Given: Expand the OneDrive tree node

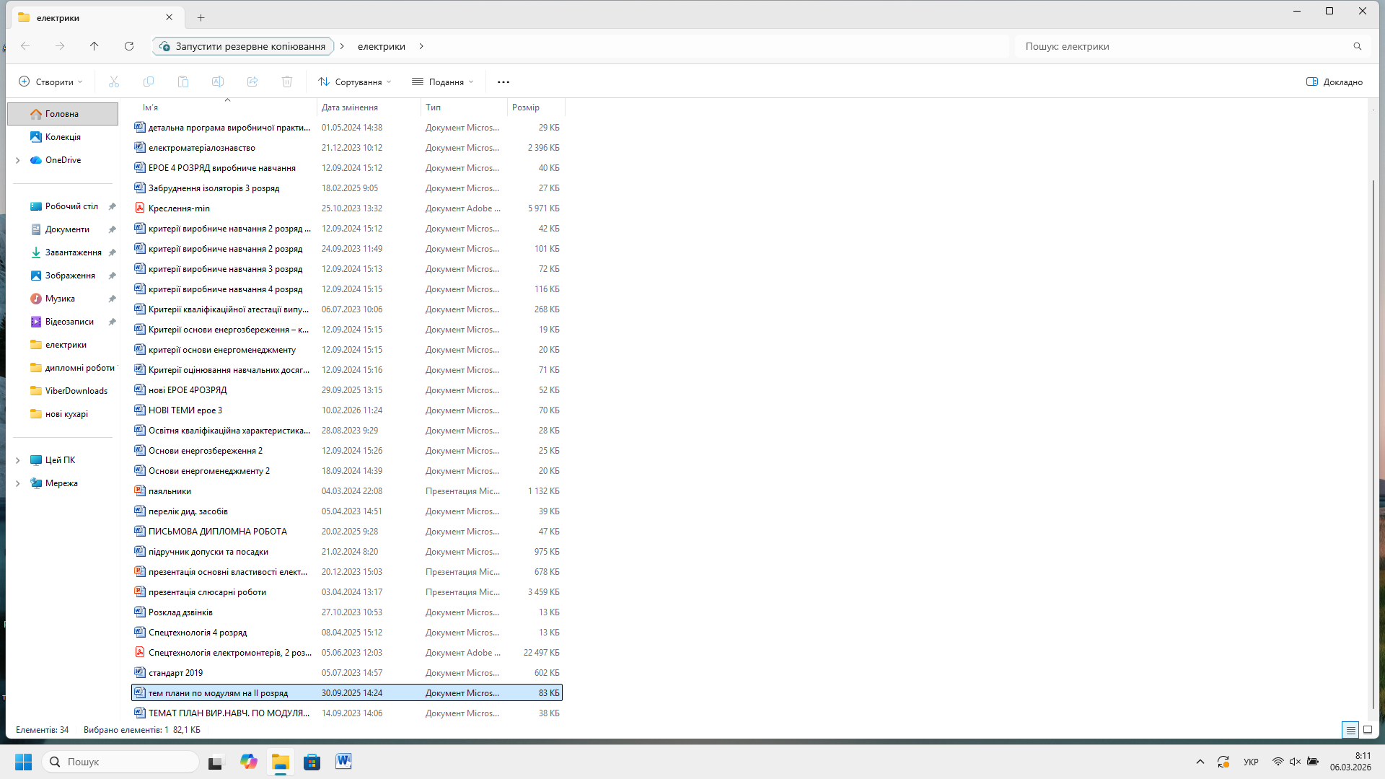Looking at the screenshot, I should 18,160.
